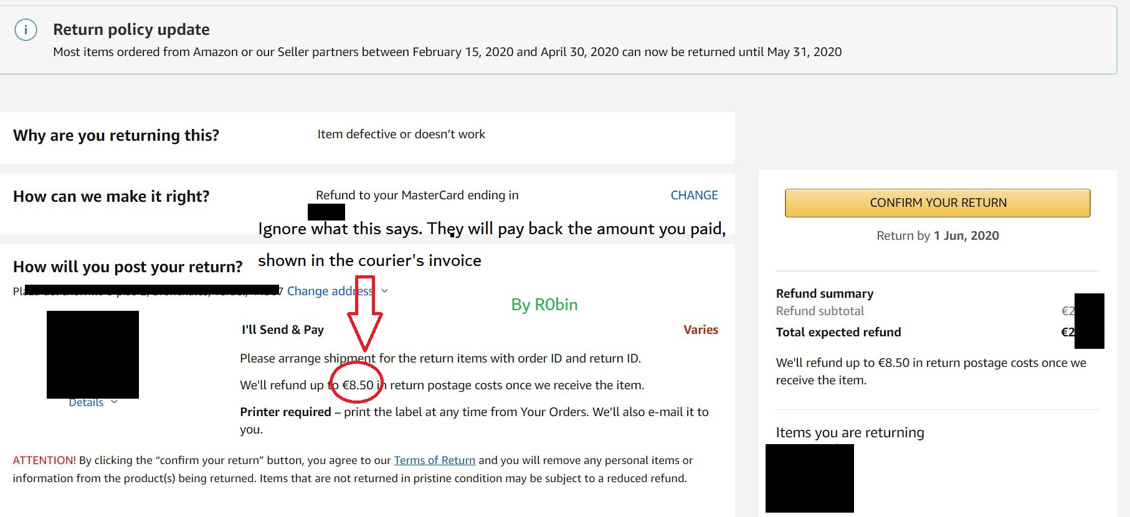Select the I'll Send & Pay option
Image resolution: width=1130 pixels, height=517 pixels.
283,330
